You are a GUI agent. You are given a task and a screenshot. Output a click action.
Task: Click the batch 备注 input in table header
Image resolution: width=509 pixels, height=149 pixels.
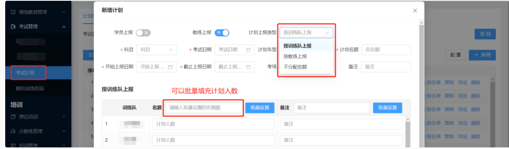pos(331,108)
